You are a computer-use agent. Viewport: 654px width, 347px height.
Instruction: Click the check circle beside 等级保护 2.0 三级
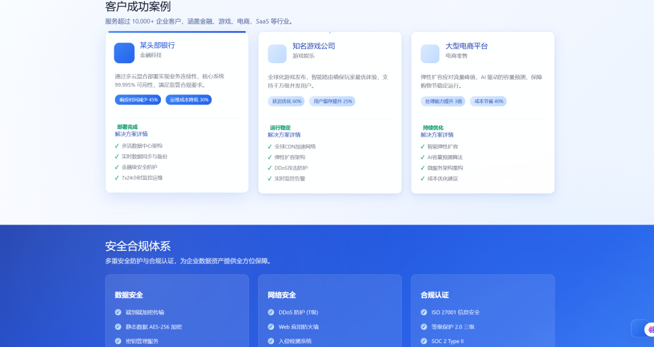[x=424, y=327]
